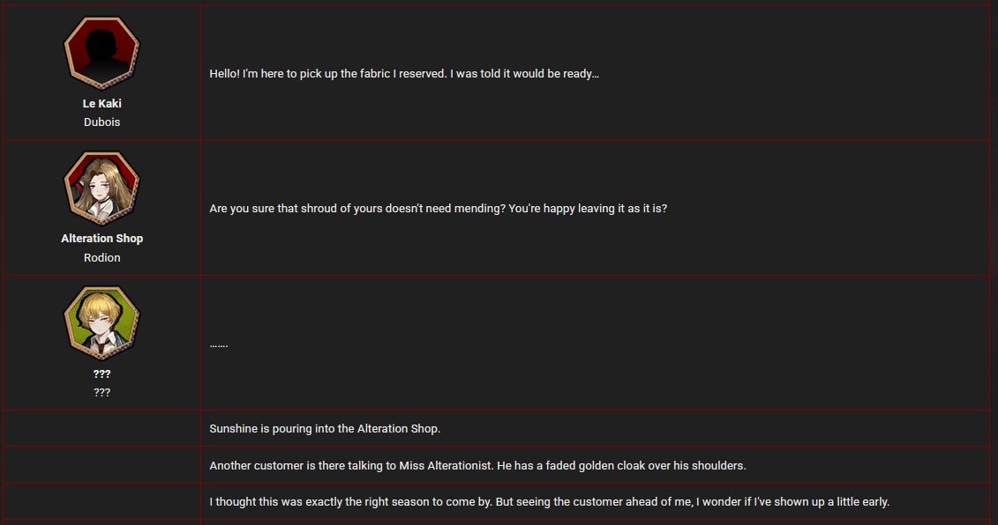Click Le Kaki silhouette portrait icon
This screenshot has height=525, width=998.
click(101, 53)
